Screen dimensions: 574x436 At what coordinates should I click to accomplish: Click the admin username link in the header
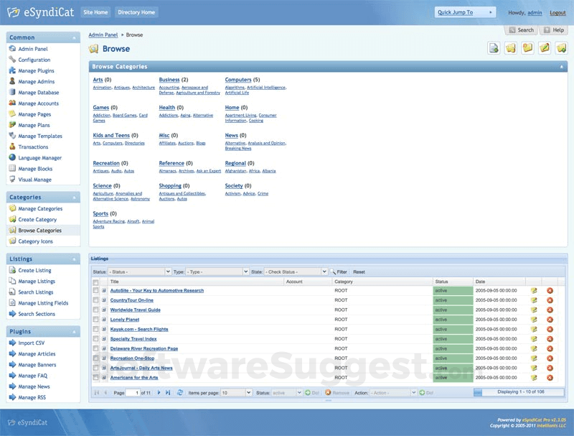coord(534,12)
